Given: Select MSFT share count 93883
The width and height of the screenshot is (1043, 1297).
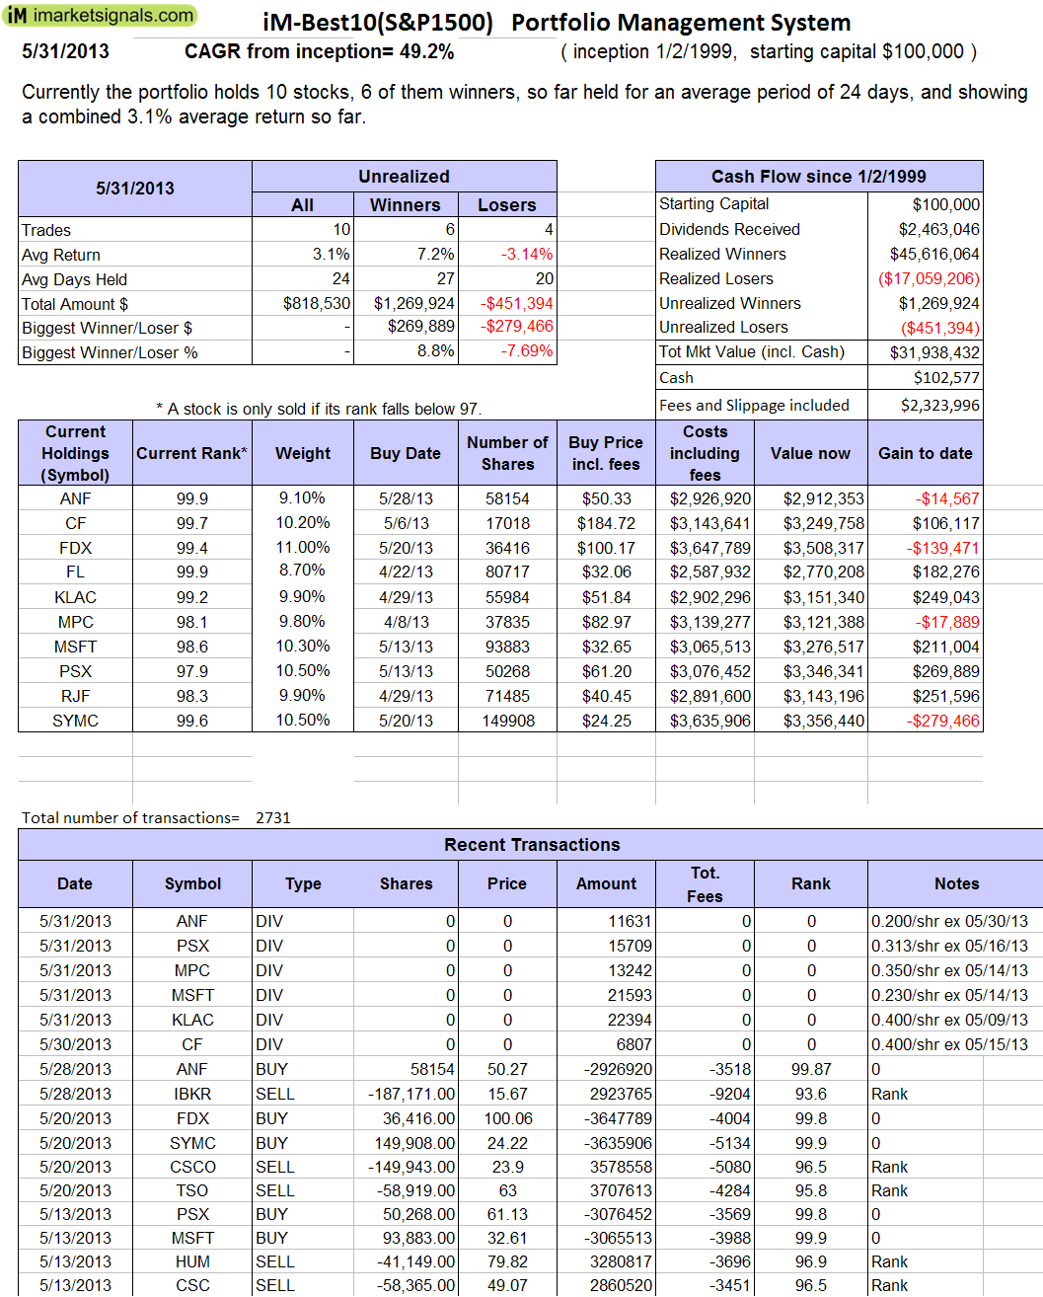Looking at the screenshot, I should coord(508,647).
